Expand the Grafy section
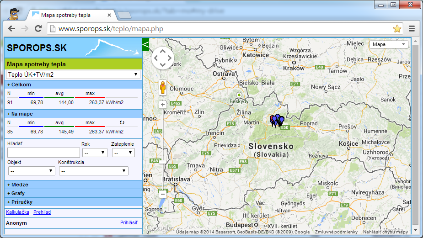The image size is (423, 238). point(17,193)
